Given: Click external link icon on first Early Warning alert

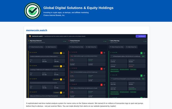Looking at the screenshot, I should (x=144, y=53).
